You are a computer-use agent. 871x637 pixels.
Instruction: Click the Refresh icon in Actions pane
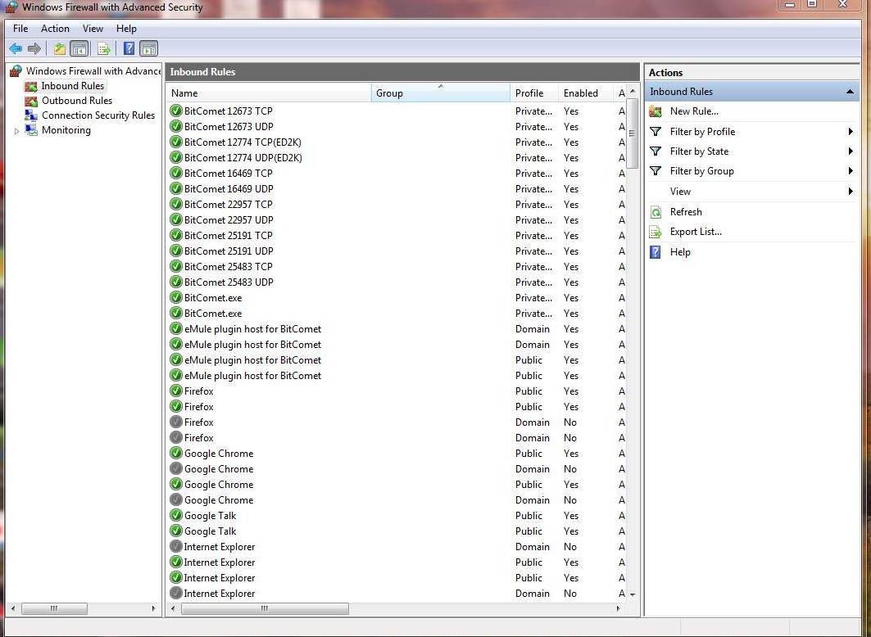[x=656, y=212]
